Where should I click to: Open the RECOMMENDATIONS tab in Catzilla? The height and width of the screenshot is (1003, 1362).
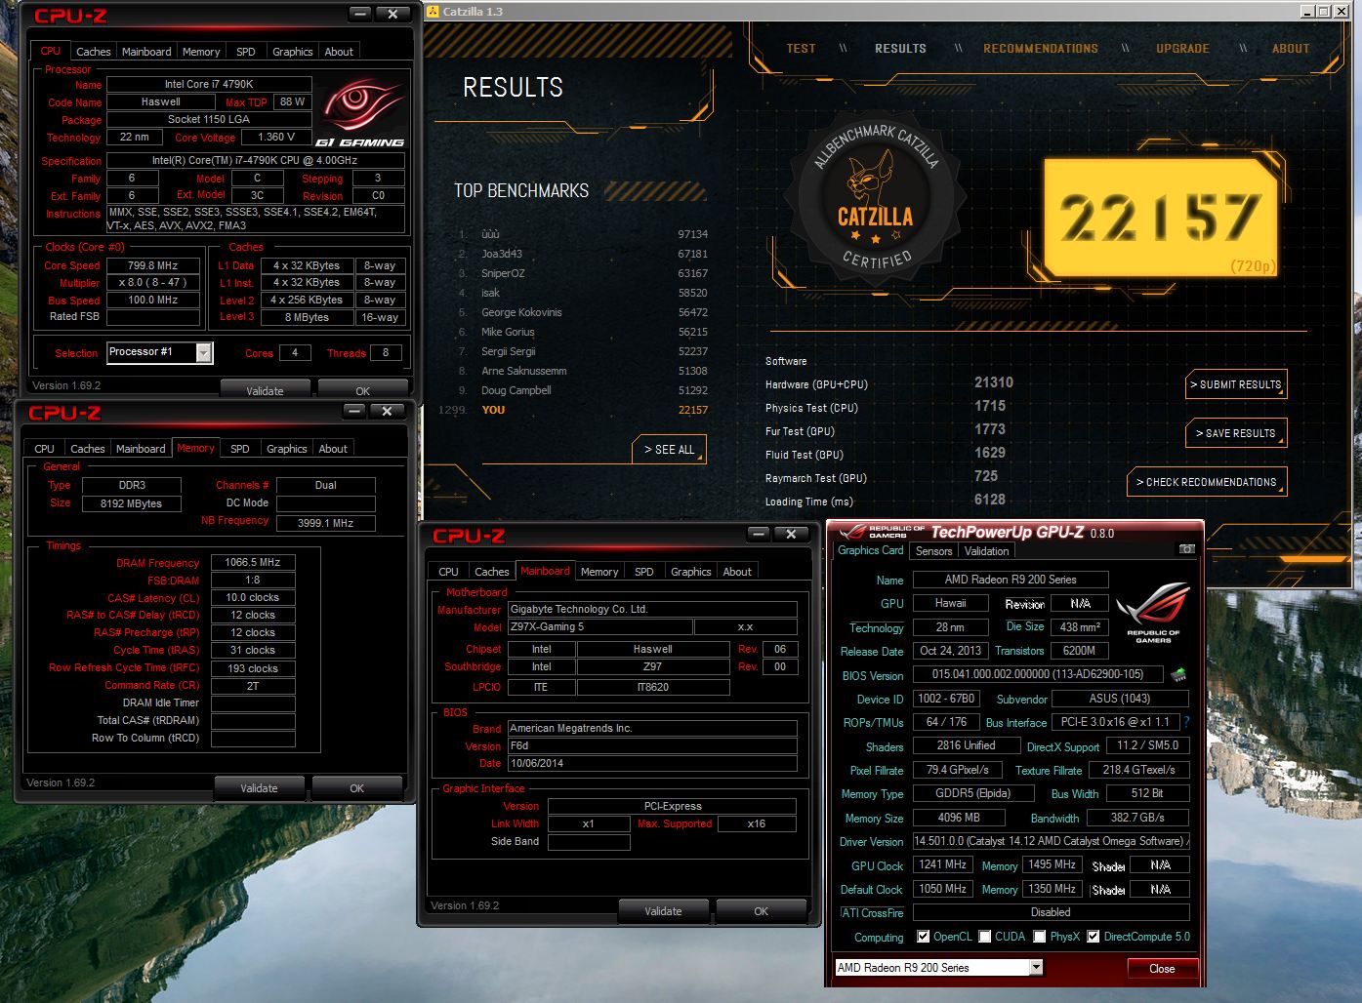[1040, 48]
